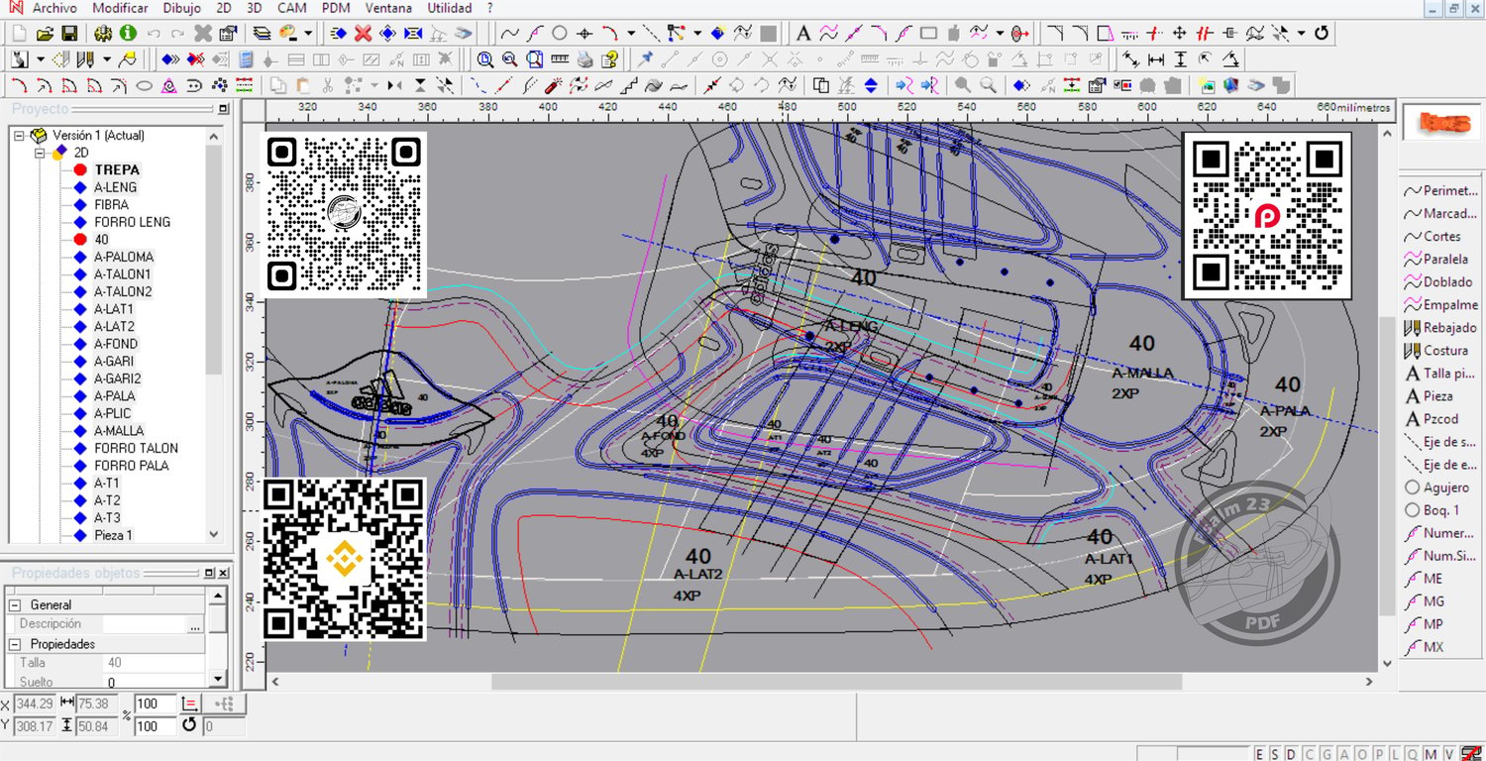Toggle the O status bar indicator
The image size is (1486, 761).
[x=1362, y=754]
